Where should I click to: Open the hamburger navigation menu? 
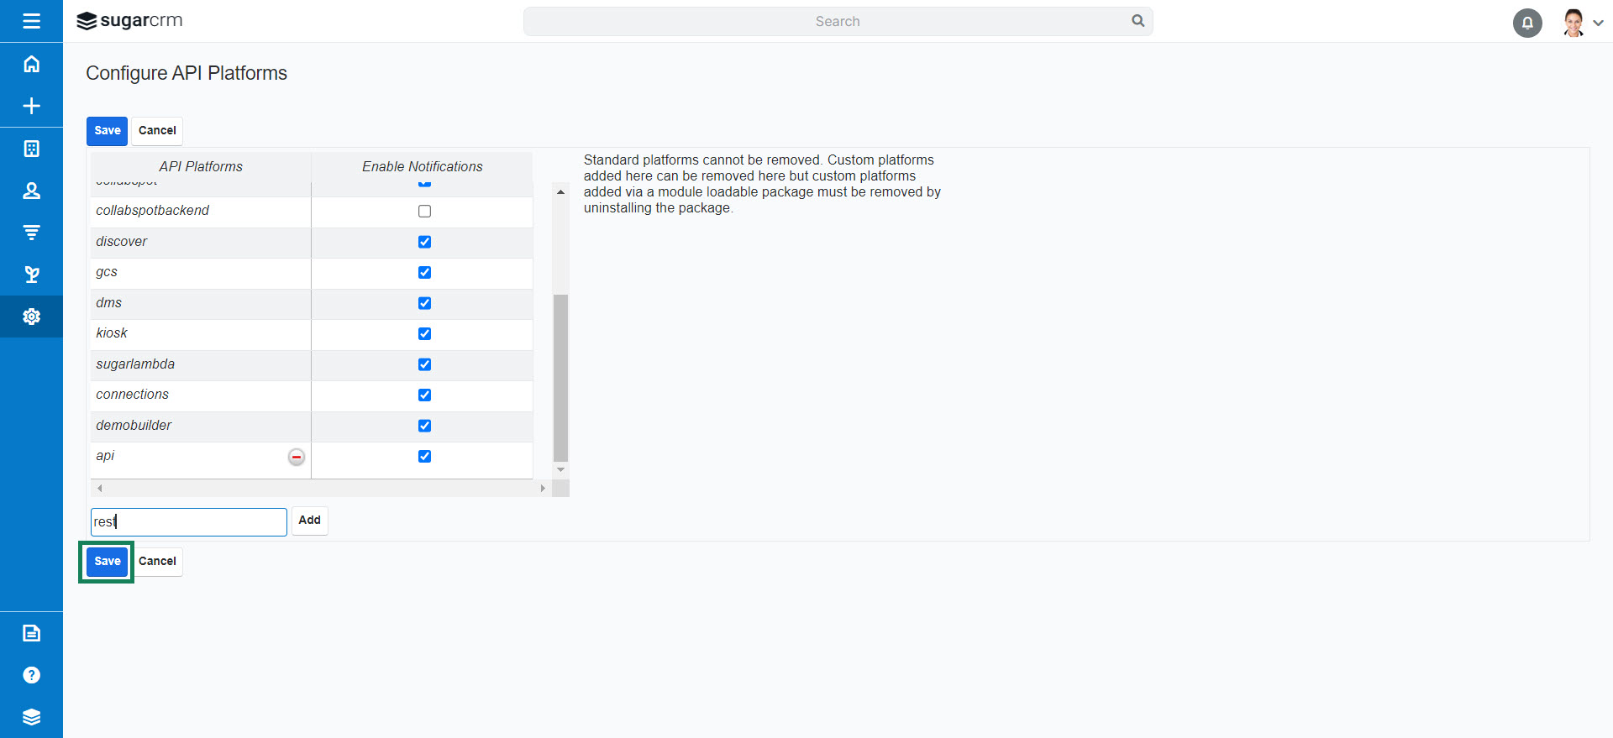(31, 21)
